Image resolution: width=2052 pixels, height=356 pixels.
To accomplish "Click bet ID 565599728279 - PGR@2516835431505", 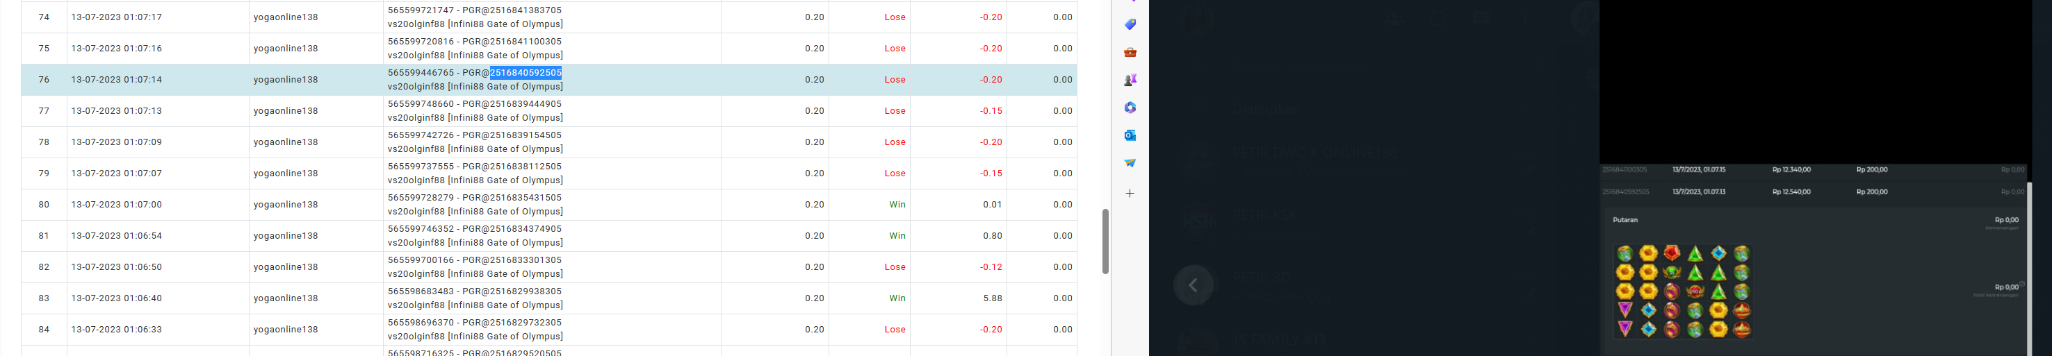I will tap(475, 198).
